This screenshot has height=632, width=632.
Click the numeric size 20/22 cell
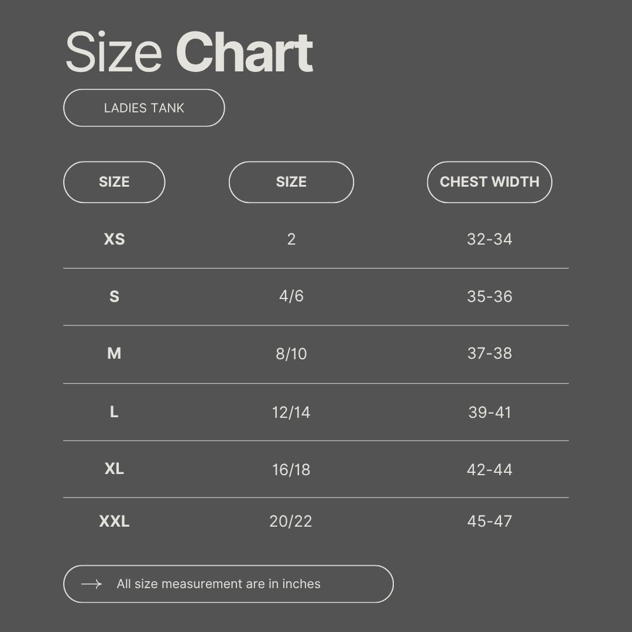pyautogui.click(x=291, y=521)
